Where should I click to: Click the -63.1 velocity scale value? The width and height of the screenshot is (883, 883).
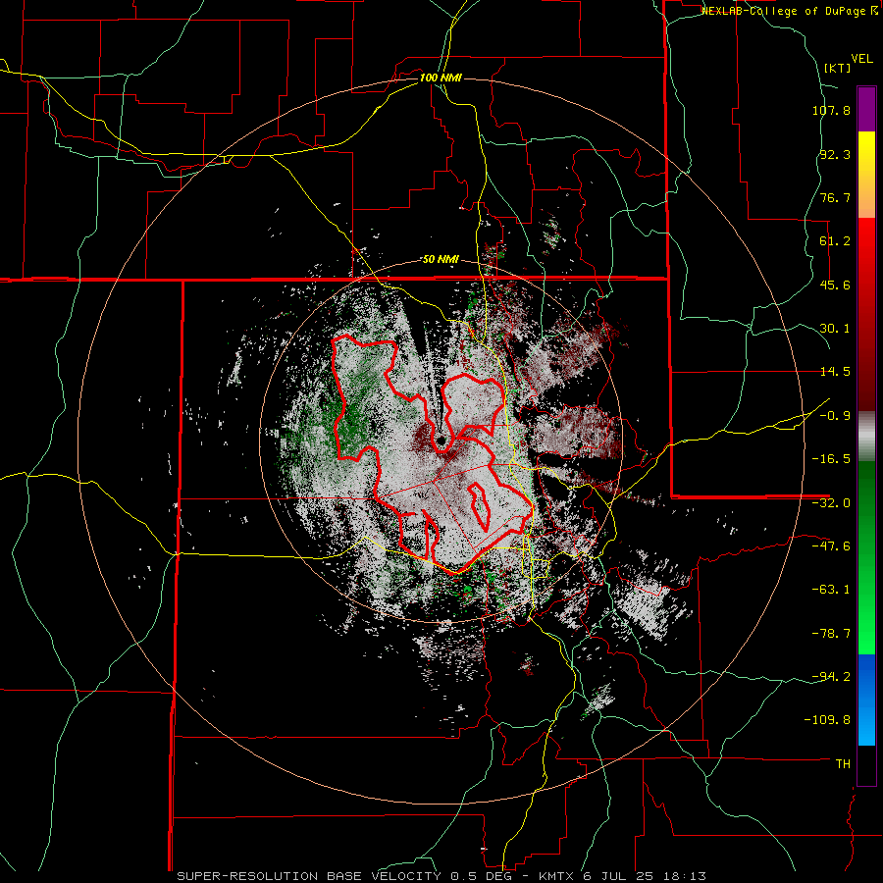click(x=831, y=590)
